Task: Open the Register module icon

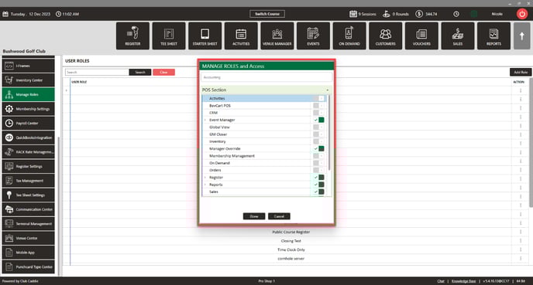Action: [132, 36]
